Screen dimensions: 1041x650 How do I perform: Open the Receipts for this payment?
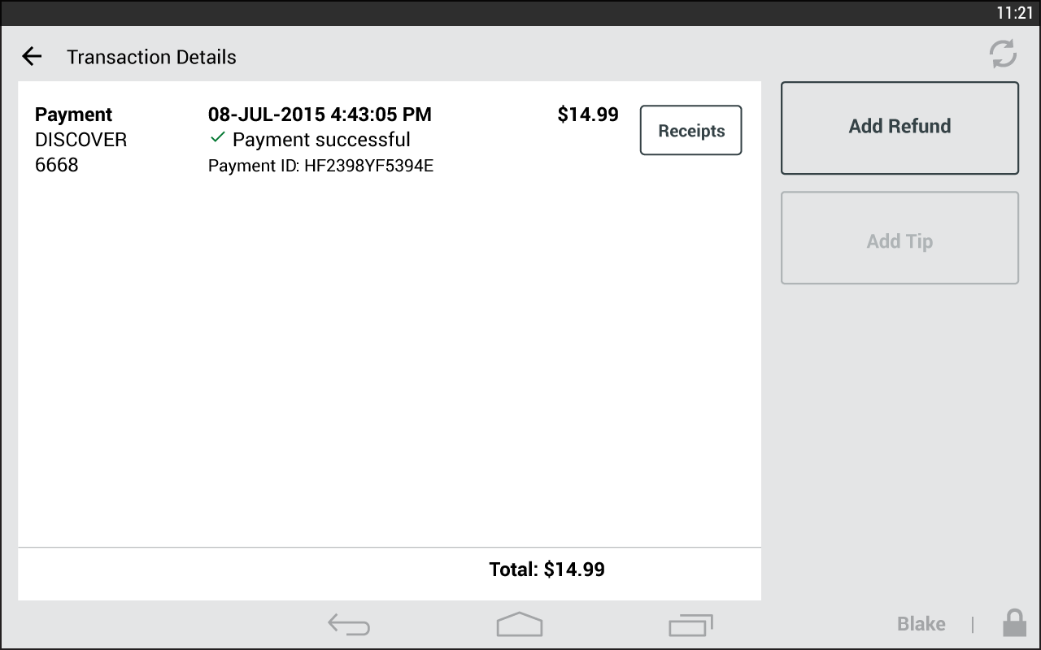point(690,130)
